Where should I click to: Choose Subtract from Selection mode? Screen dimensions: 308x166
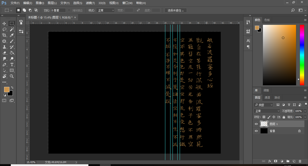click(30, 10)
